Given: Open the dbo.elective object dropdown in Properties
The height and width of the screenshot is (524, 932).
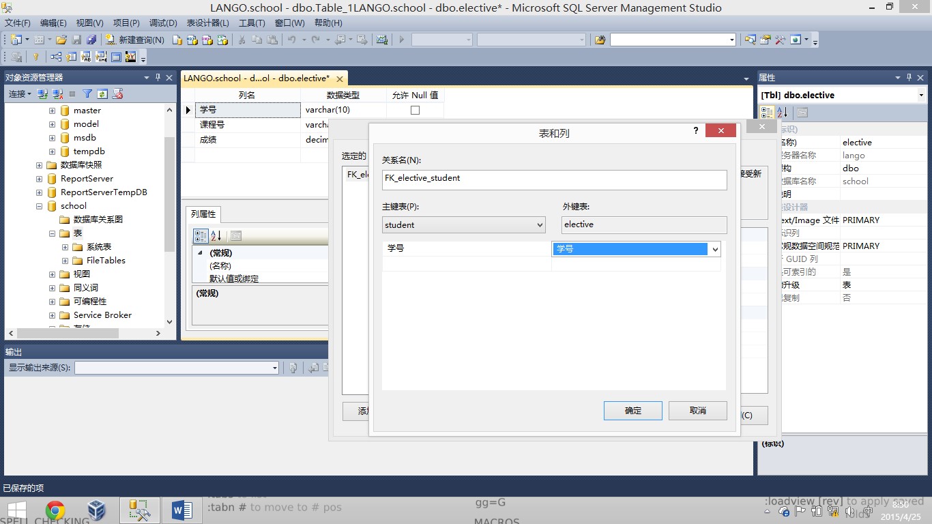Looking at the screenshot, I should pyautogui.click(x=921, y=95).
